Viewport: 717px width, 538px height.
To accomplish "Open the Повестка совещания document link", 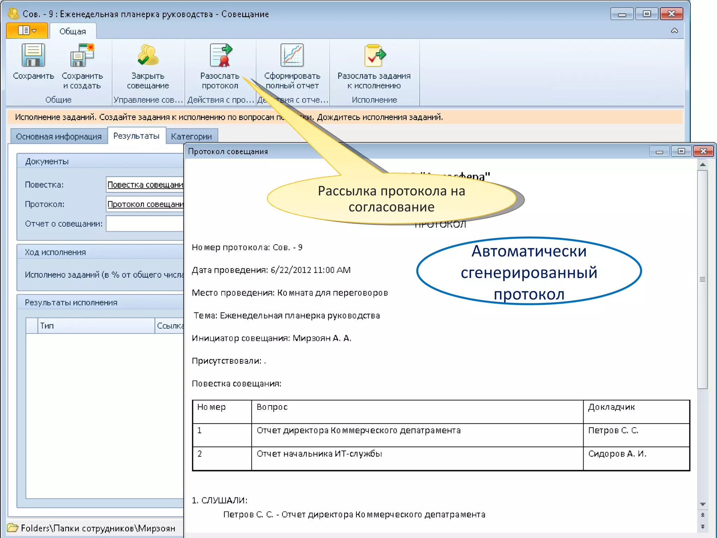I will point(145,185).
